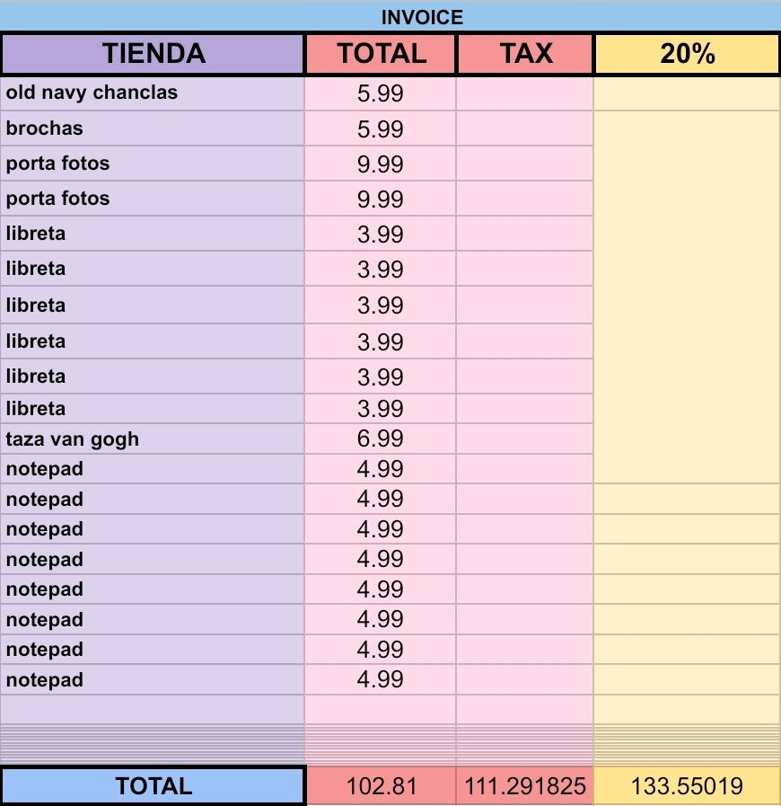
Task: Click the TIENDA column header
Action: coord(153,53)
